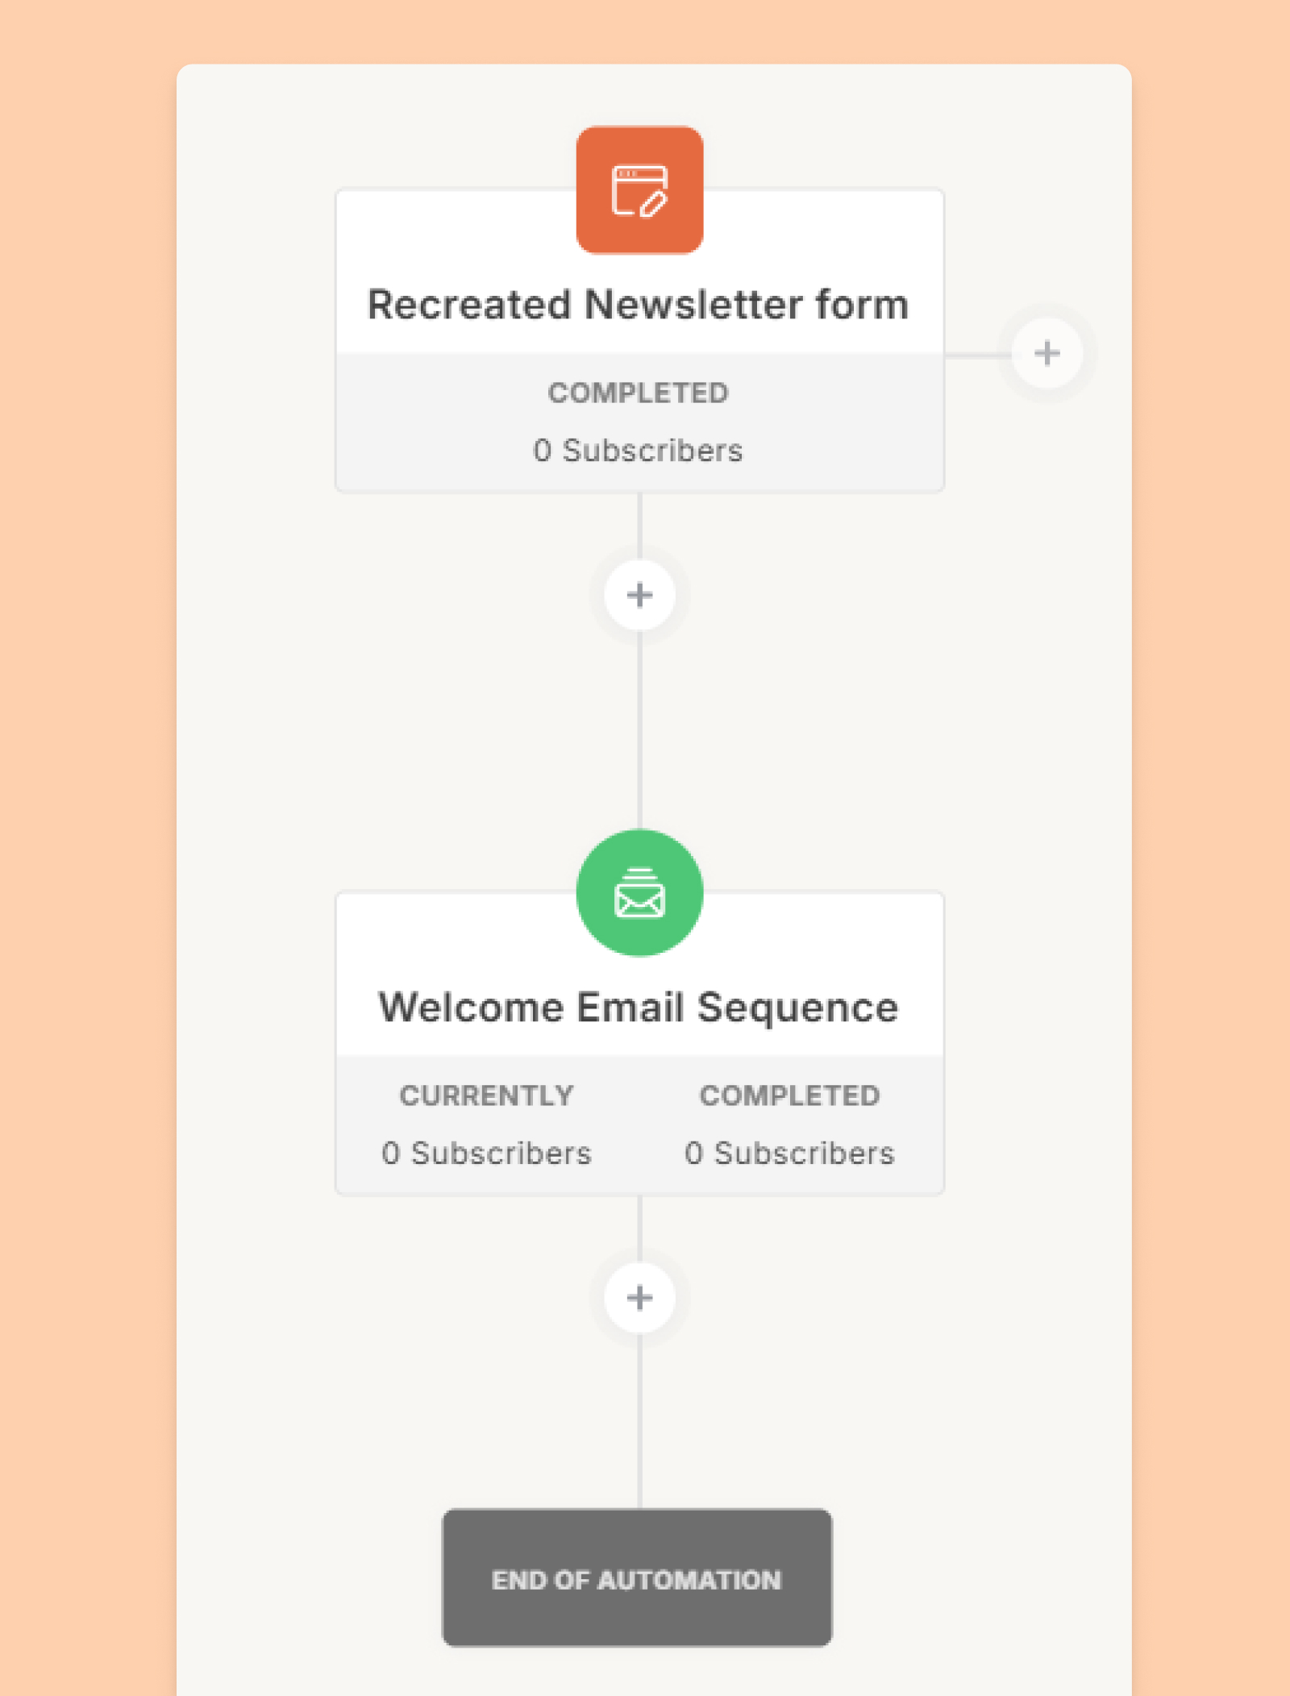Click the plus icon right of the form trigger
This screenshot has width=1290, height=1696.
tap(1046, 353)
